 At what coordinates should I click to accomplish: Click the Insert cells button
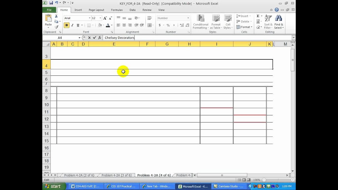[x=244, y=16]
